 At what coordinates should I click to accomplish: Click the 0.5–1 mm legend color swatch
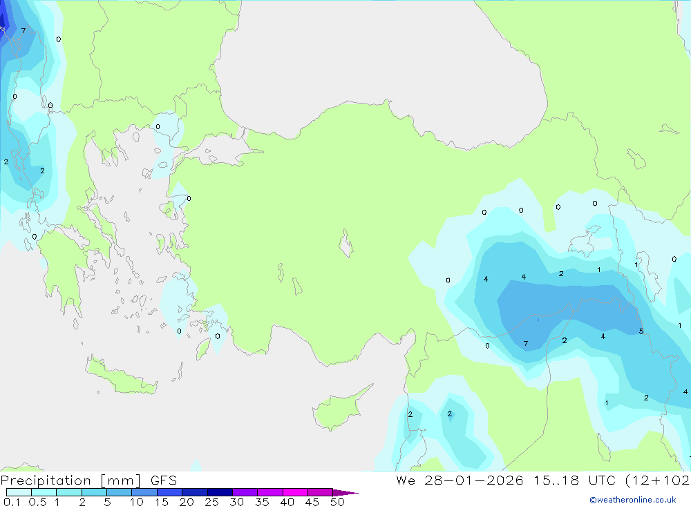click(x=44, y=492)
